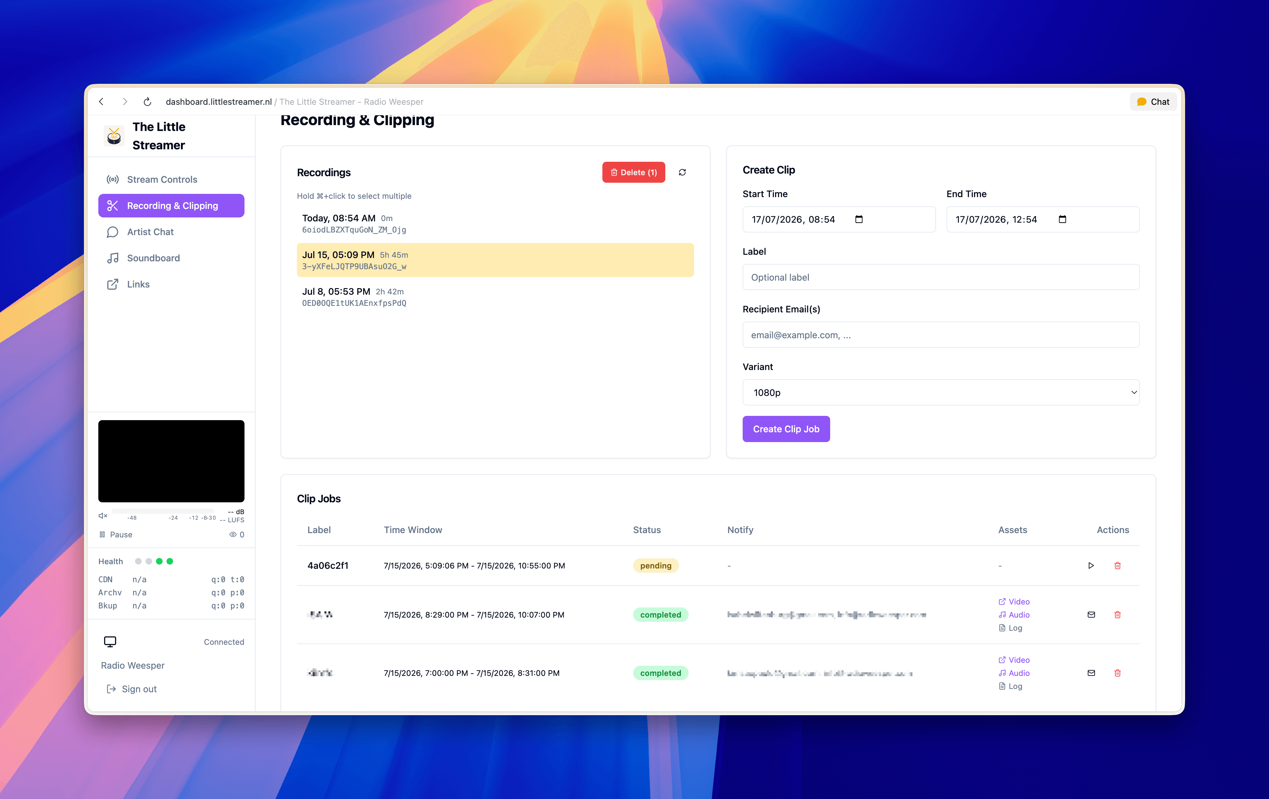The width and height of the screenshot is (1269, 799).
Task: Delete the 4a06c2f1 clip job
Action: (x=1117, y=566)
